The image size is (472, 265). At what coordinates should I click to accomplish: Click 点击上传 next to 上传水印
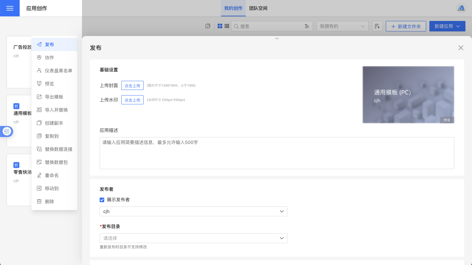click(x=132, y=100)
